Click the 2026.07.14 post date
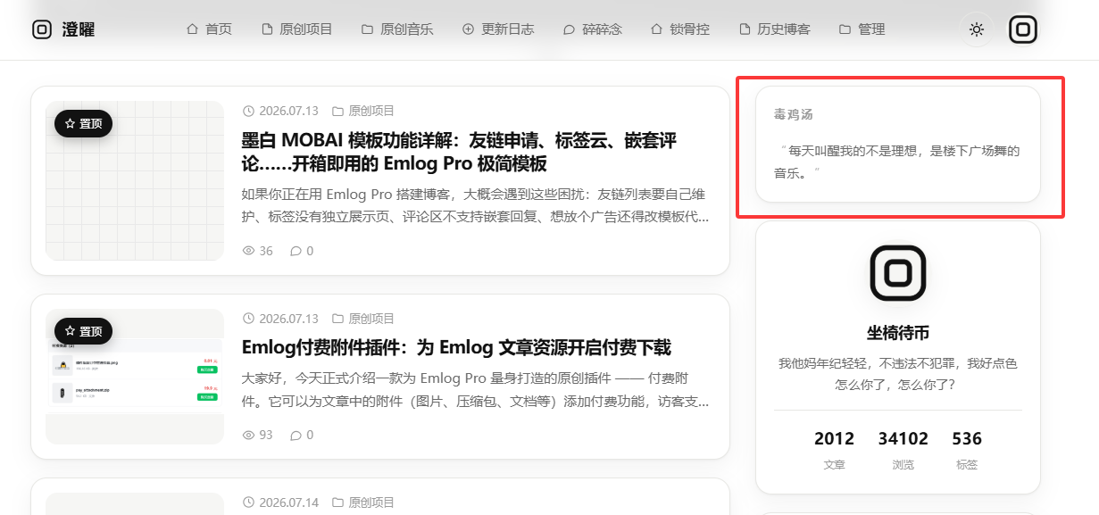The width and height of the screenshot is (1099, 515). pos(288,503)
